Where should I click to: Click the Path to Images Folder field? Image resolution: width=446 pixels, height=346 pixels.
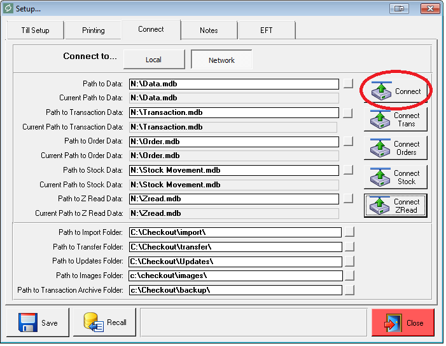(x=235, y=276)
